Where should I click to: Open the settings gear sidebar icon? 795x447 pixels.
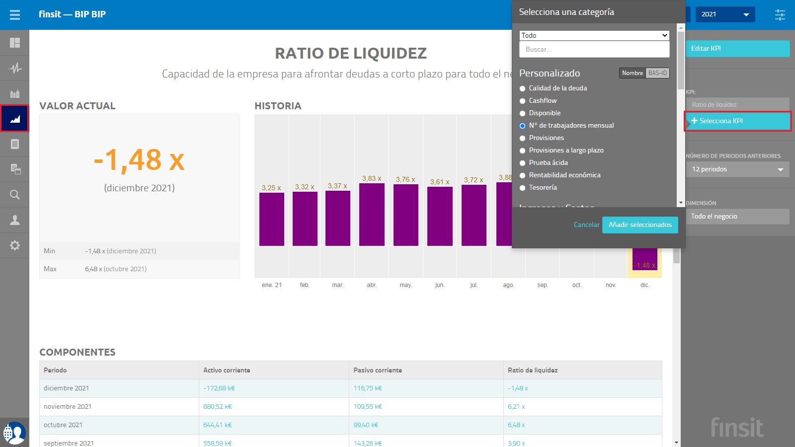click(15, 245)
